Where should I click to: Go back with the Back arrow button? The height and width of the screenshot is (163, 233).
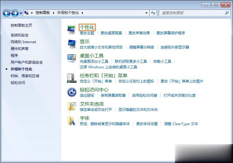point(7,13)
